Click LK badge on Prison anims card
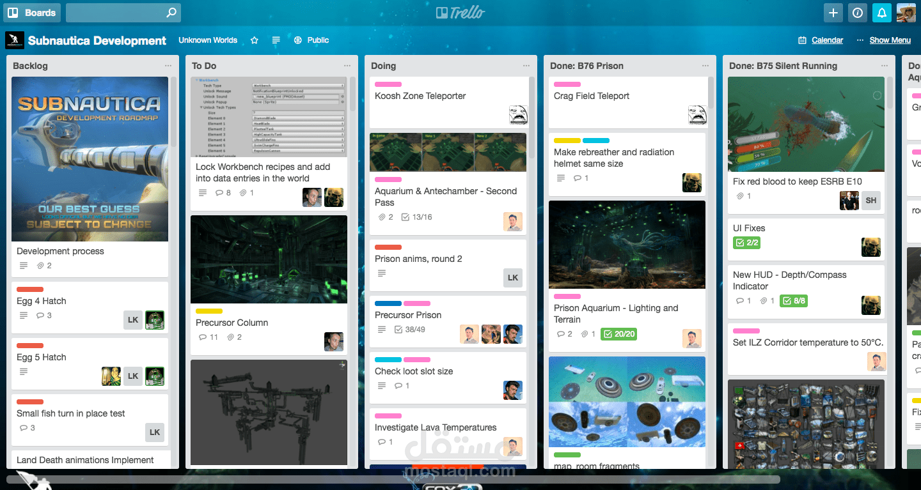 tap(513, 278)
